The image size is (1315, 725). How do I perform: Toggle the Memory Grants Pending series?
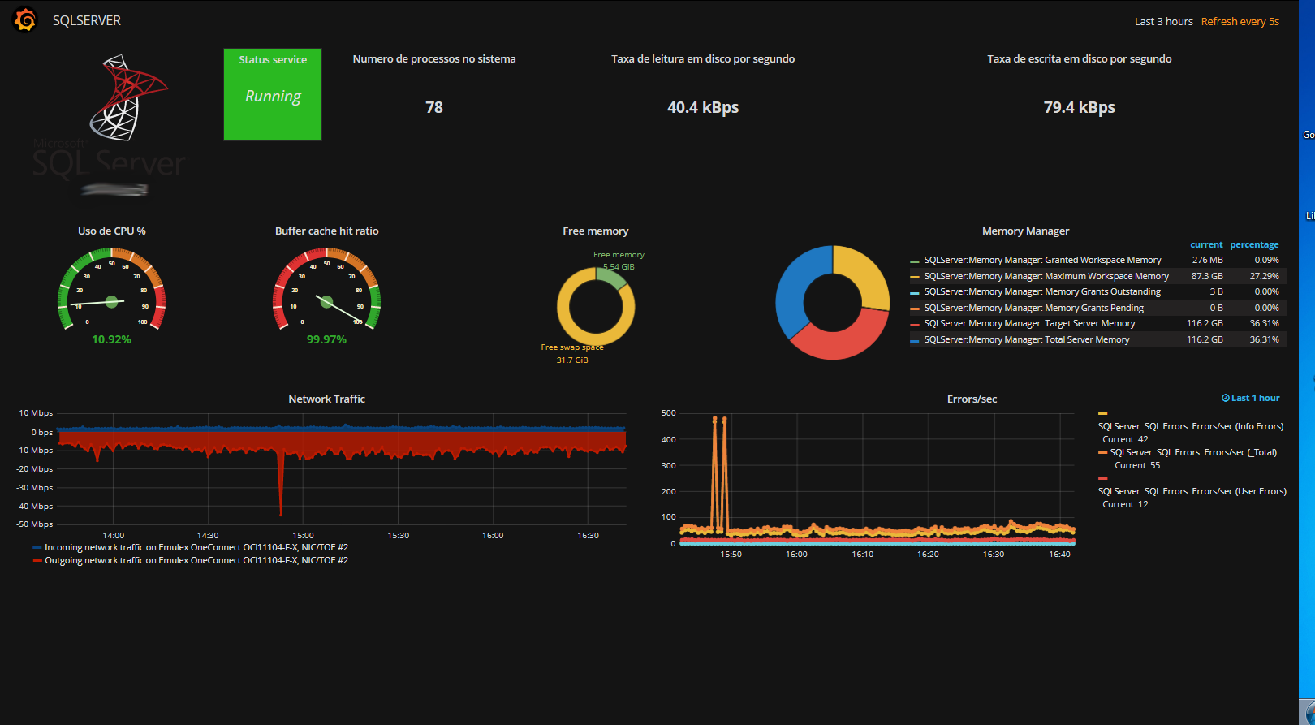click(x=1033, y=309)
